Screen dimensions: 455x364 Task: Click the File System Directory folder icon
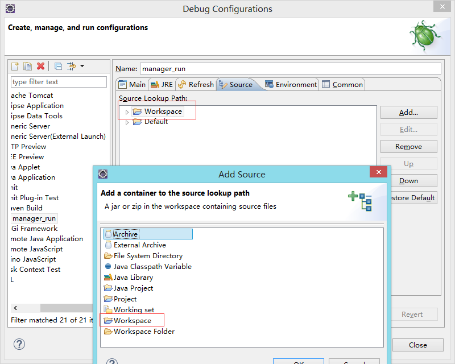pos(108,256)
